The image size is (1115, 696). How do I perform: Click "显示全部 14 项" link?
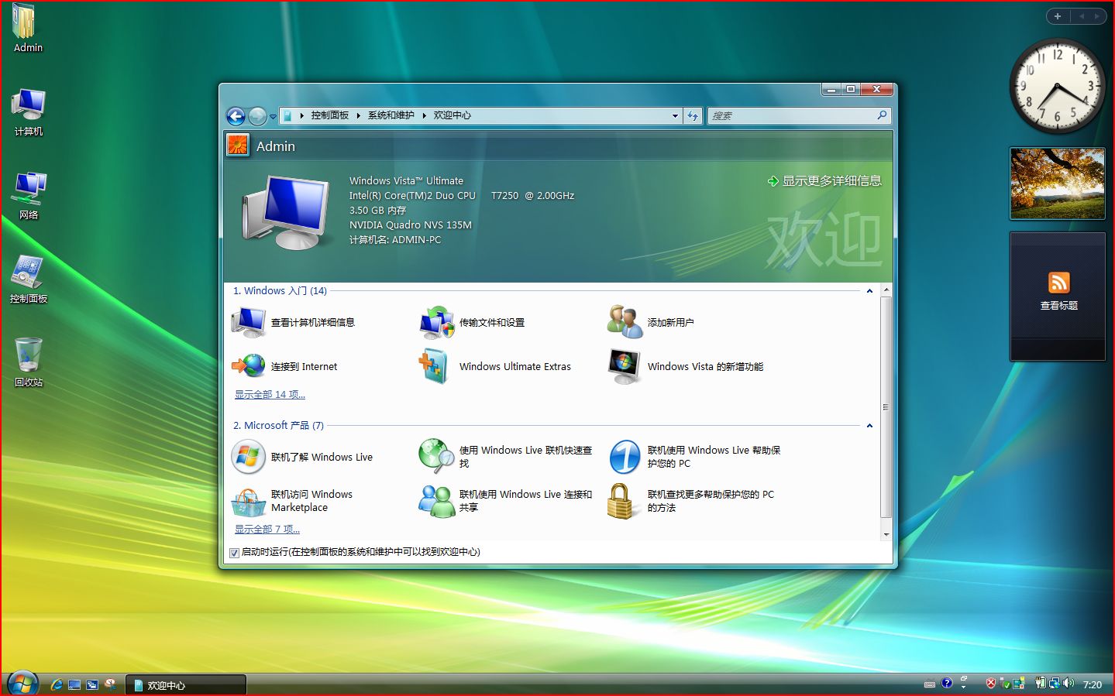(268, 394)
